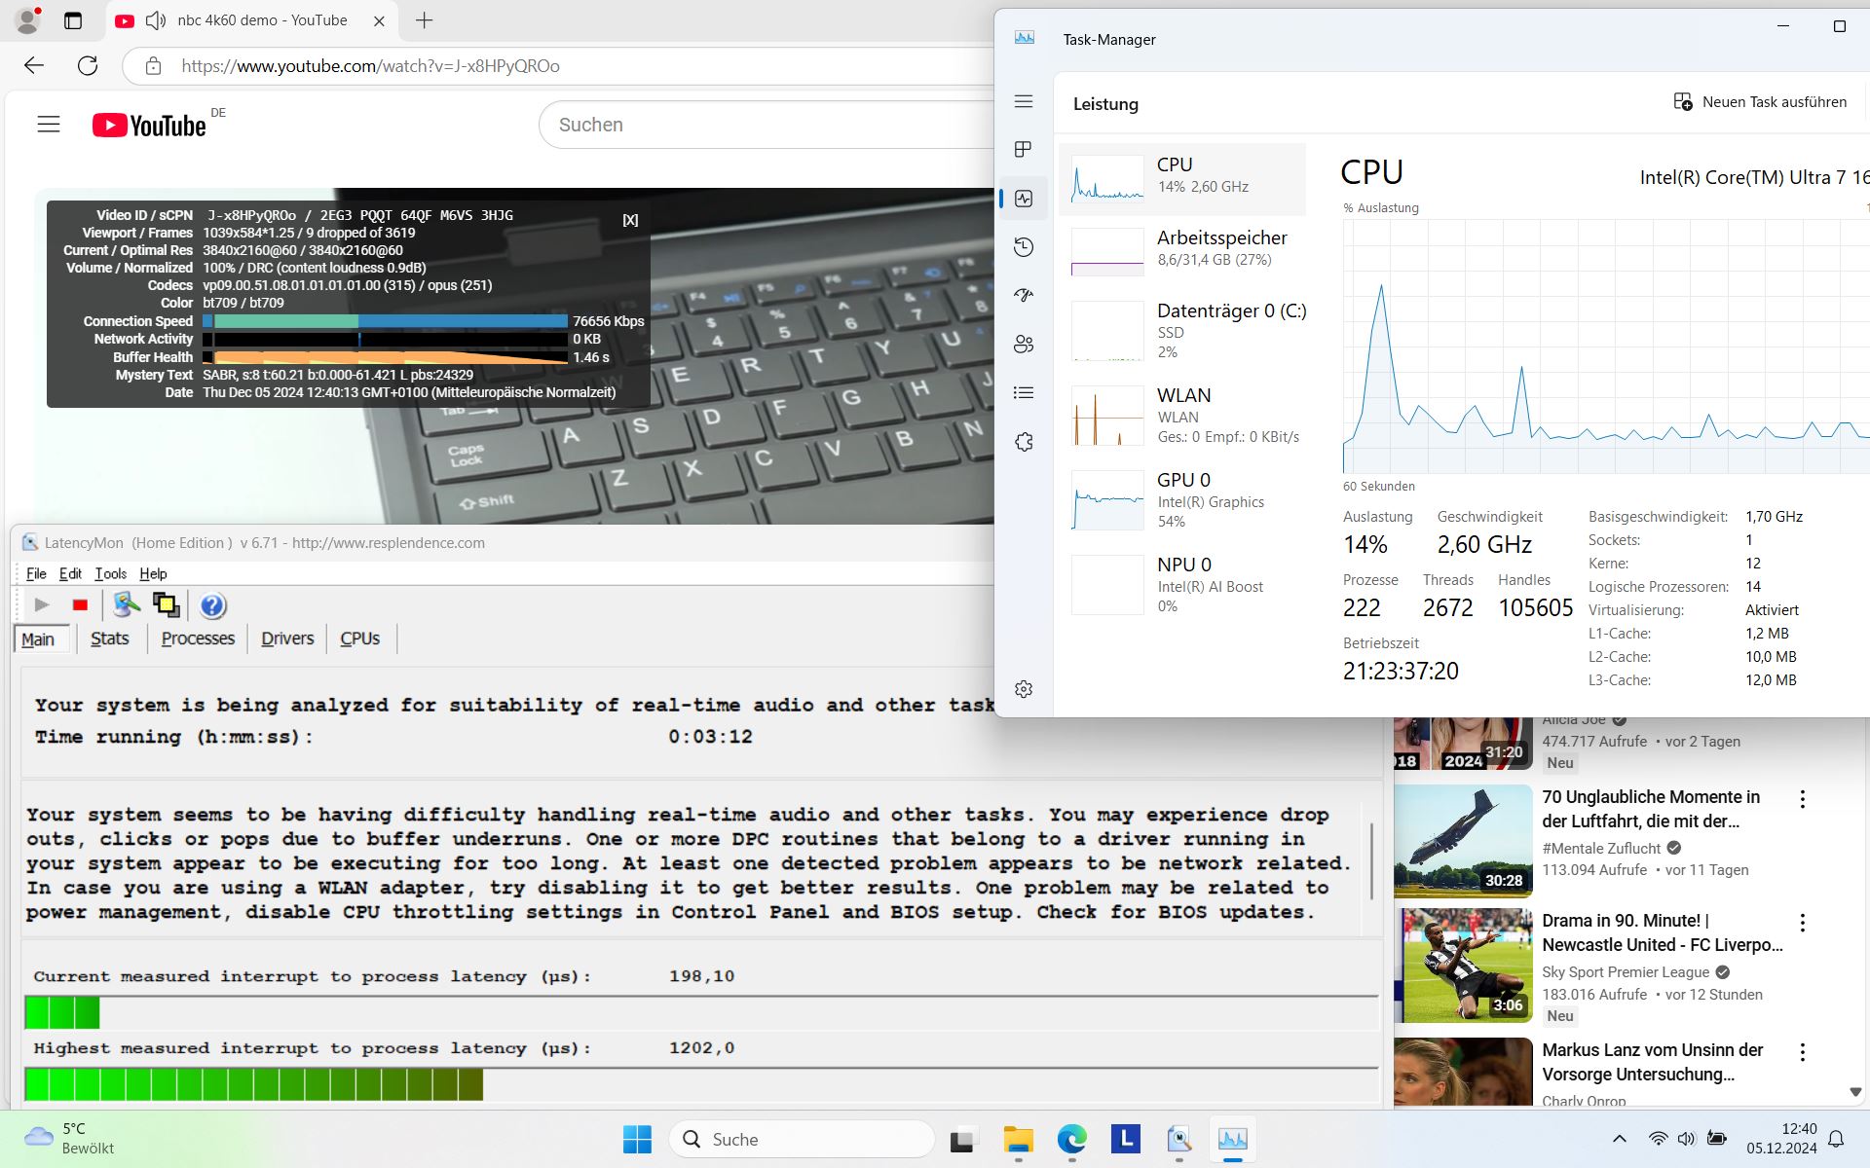Open Task Manager Processes sidebar icon
This screenshot has width=1870, height=1168.
(x=1023, y=149)
